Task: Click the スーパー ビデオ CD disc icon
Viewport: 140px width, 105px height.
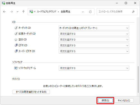Action: click(x=16, y=51)
